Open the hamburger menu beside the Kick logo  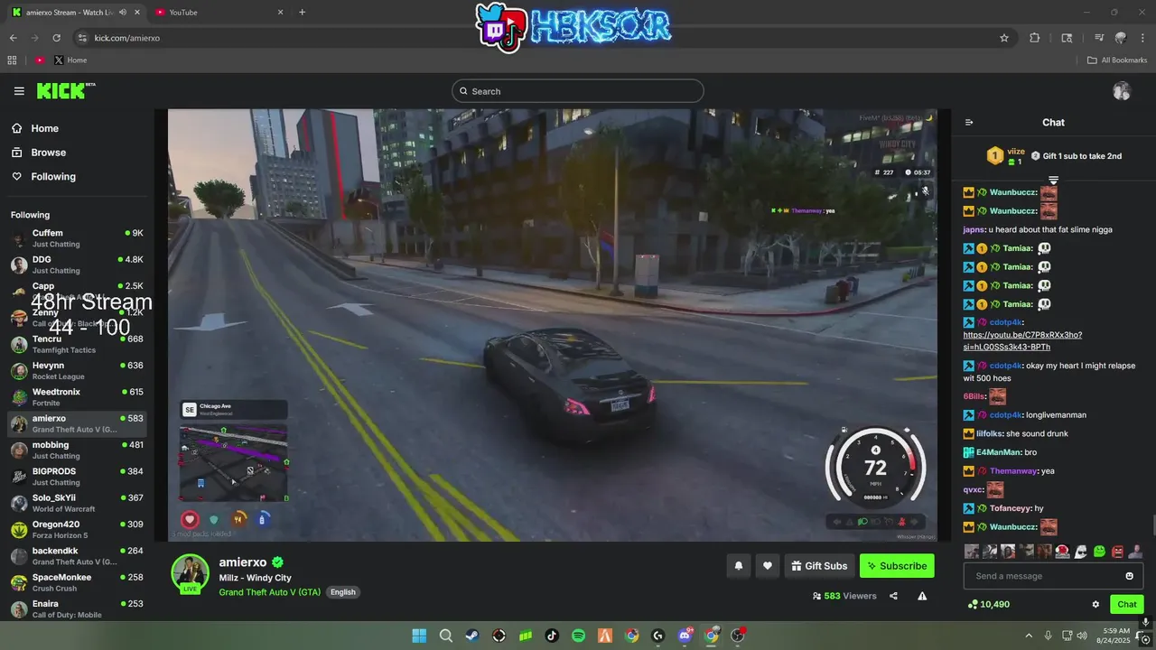[19, 91]
